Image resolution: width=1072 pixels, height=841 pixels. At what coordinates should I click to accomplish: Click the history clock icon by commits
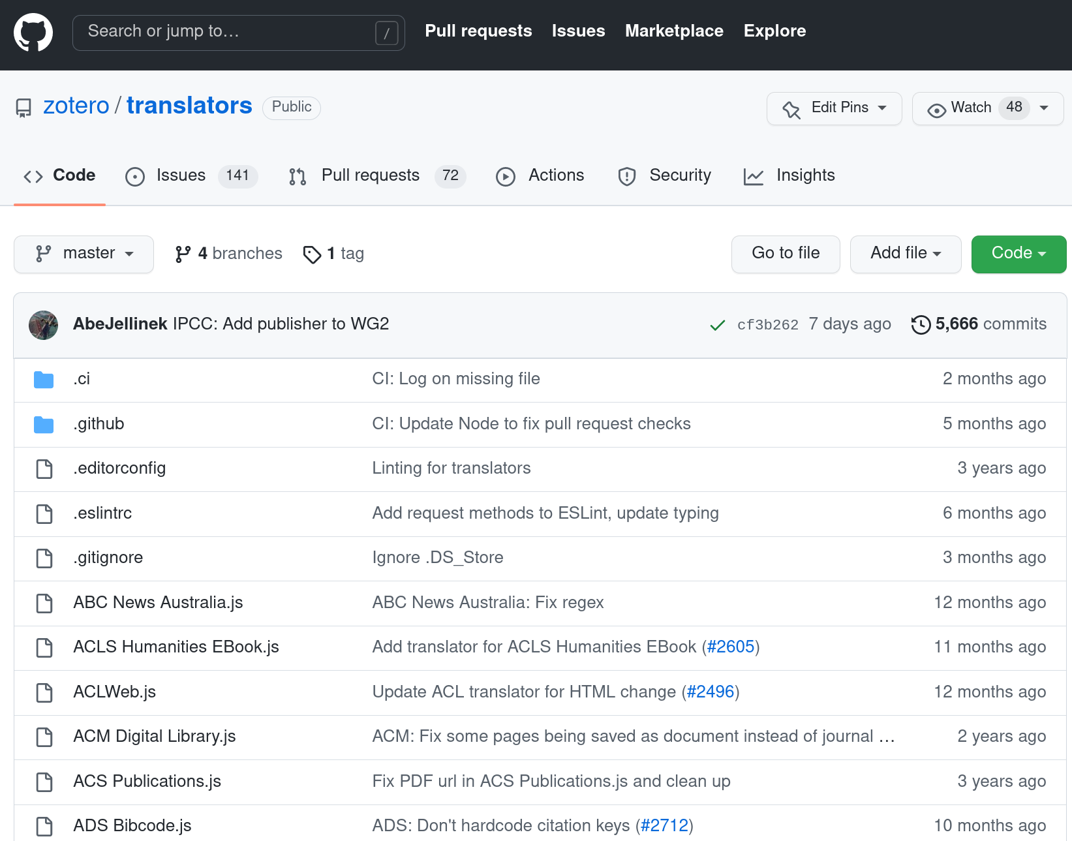(x=921, y=324)
